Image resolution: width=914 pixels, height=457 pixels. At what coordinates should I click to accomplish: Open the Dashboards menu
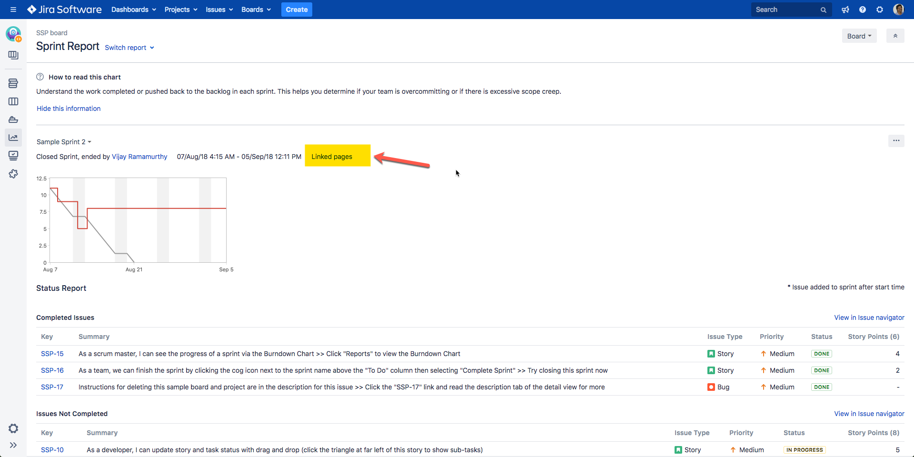click(133, 10)
